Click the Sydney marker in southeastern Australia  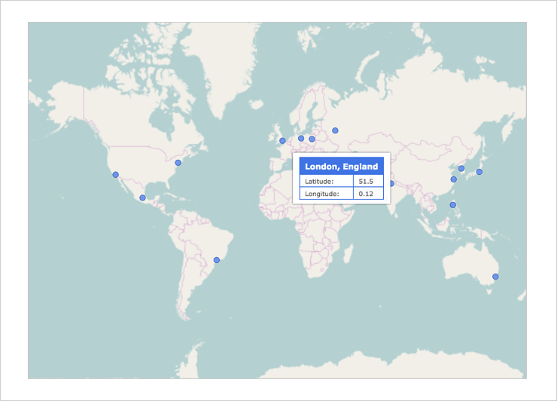click(x=495, y=277)
